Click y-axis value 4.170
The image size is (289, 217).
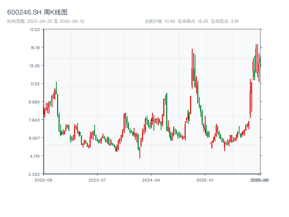click(35, 156)
